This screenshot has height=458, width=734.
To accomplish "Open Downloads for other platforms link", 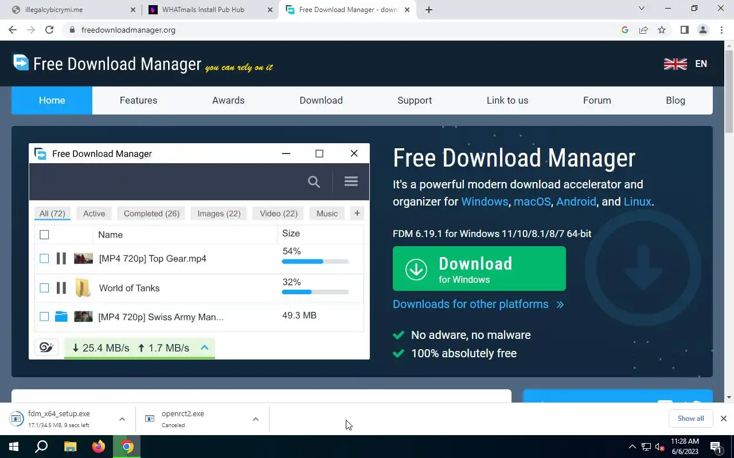I will click(478, 304).
